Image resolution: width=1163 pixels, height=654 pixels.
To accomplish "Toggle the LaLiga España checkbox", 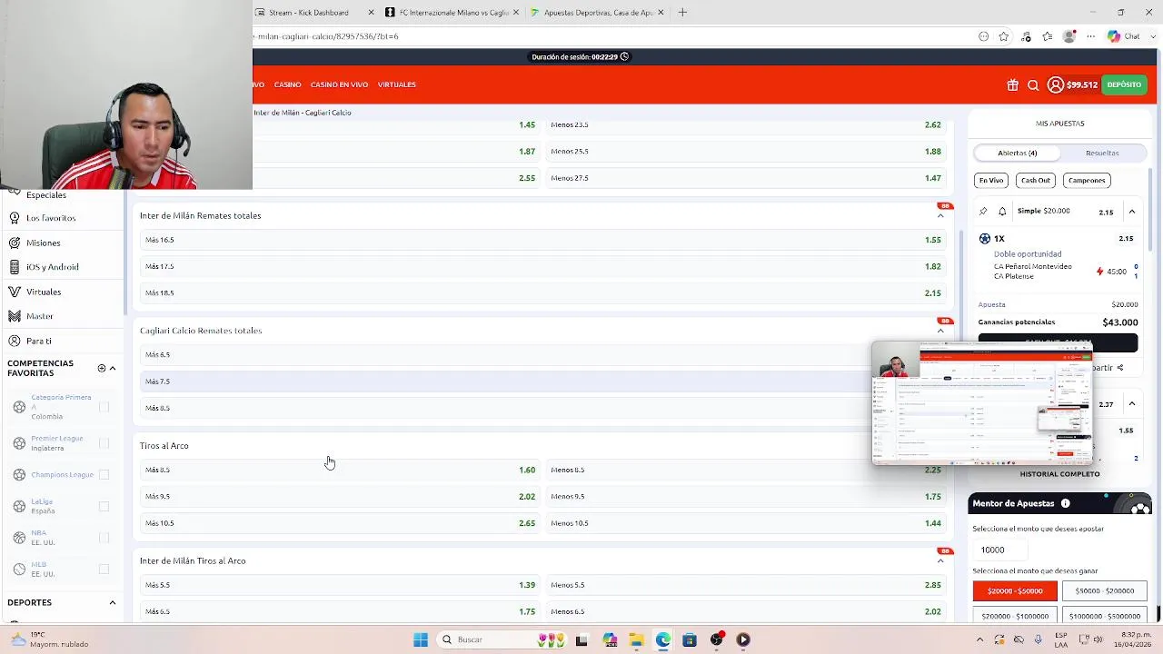I will [x=104, y=506].
